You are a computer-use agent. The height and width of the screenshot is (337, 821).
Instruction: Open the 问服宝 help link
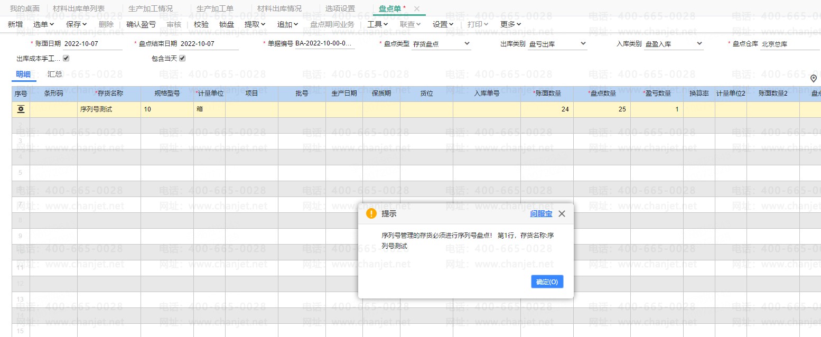pyautogui.click(x=541, y=213)
